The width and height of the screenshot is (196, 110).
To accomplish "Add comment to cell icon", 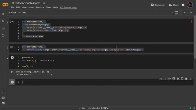I will point(174,79).
